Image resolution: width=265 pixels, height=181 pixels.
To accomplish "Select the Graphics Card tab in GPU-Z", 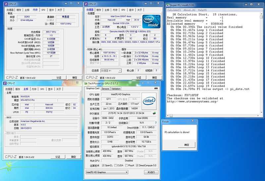I will coord(93,88).
